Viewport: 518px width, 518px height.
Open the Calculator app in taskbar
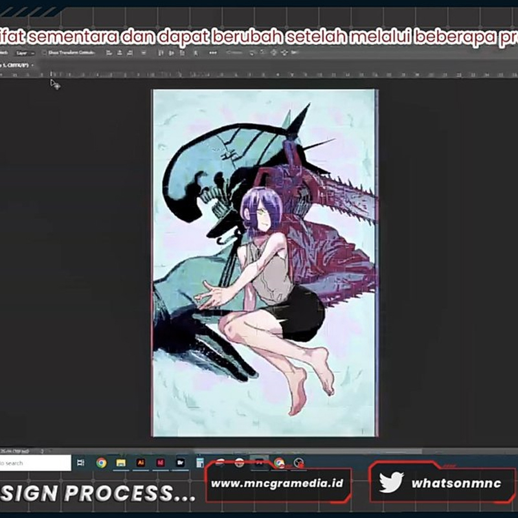pyautogui.click(x=200, y=462)
